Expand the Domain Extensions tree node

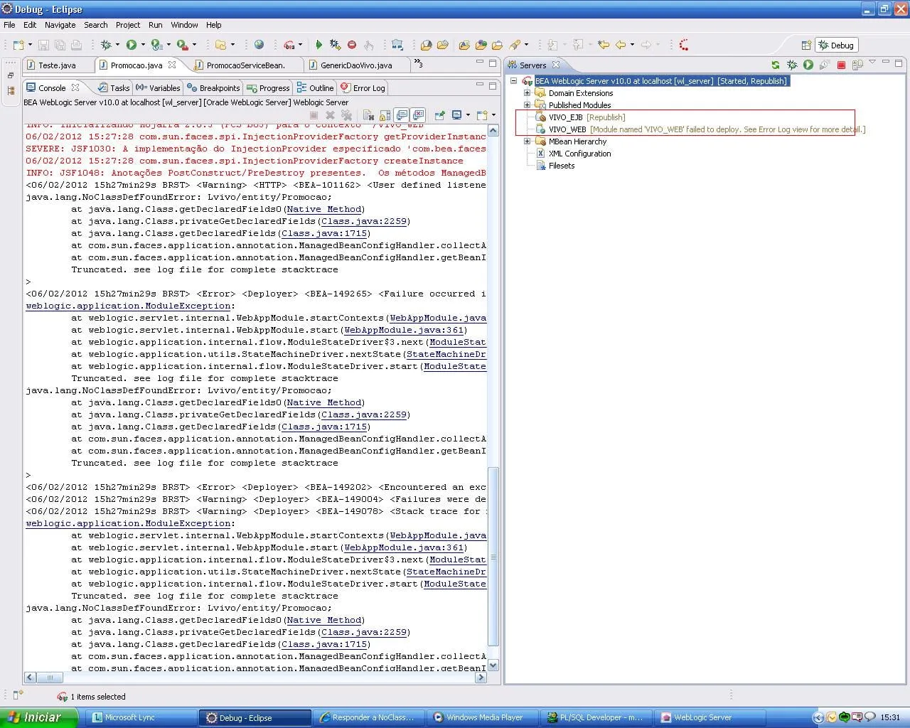pos(527,93)
